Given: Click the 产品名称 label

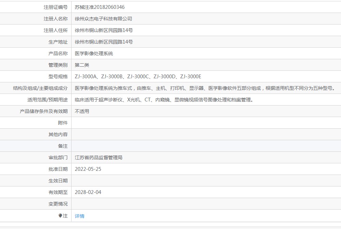Looking at the screenshot, I should (x=58, y=53).
